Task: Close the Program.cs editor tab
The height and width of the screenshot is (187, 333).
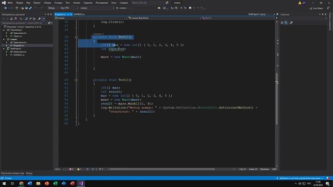Action: coord(71,14)
